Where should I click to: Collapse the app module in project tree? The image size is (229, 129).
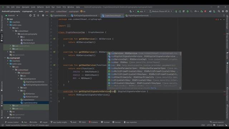tap(5, 19)
